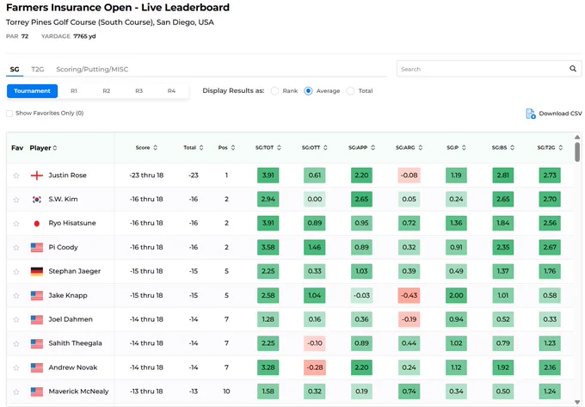Click the Download CSV file icon
The height and width of the screenshot is (407, 585).
531,114
